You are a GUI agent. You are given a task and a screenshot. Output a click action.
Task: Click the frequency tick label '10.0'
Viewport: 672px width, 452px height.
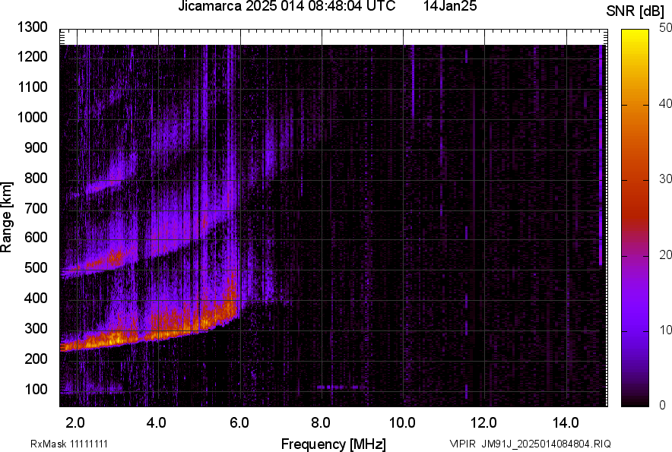[402, 423]
